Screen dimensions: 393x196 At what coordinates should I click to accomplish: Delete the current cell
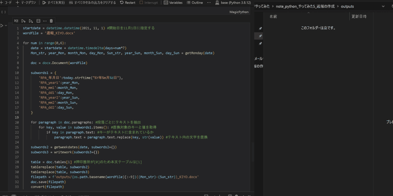(x=51, y=21)
